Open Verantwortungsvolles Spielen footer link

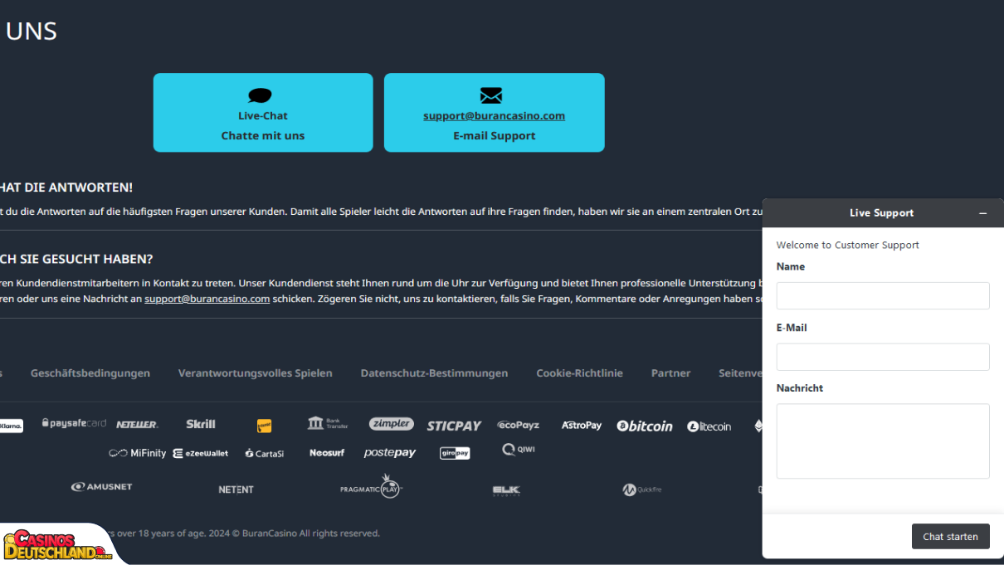[256, 373]
